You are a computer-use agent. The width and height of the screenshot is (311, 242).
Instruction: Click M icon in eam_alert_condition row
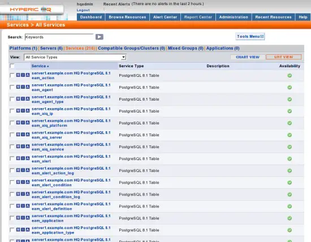point(18,182)
